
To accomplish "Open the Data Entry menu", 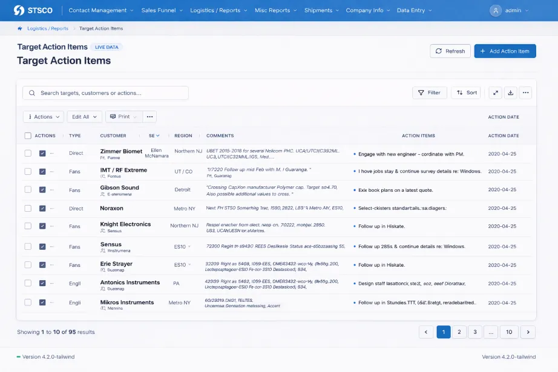I will point(414,10).
